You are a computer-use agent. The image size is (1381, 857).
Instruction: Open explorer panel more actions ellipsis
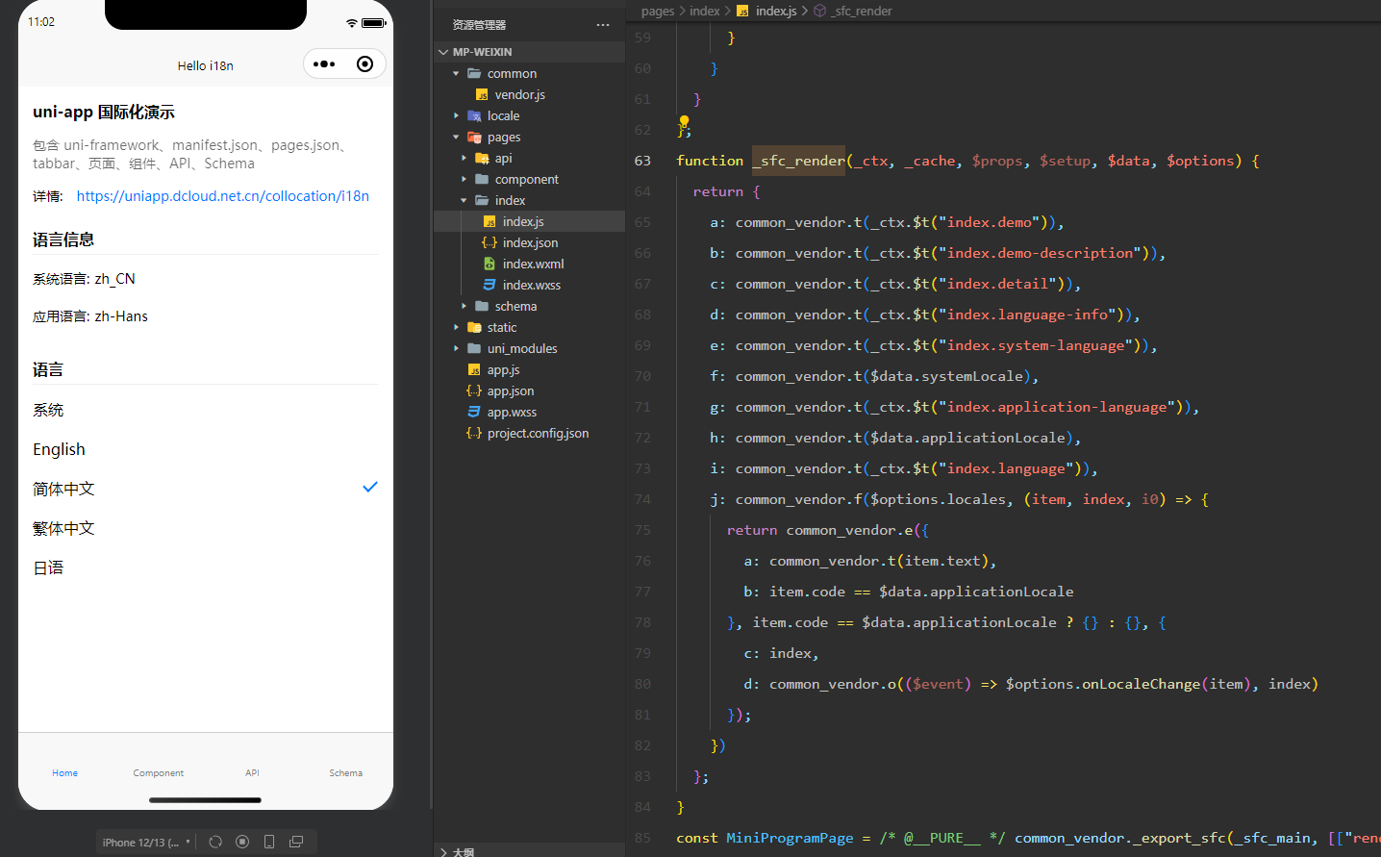click(603, 25)
